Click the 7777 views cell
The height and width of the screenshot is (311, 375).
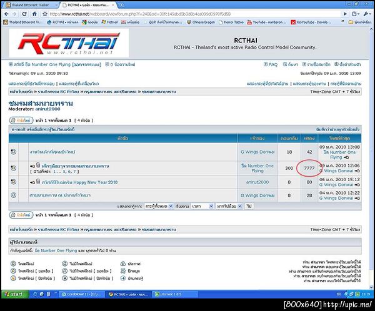coord(309,168)
